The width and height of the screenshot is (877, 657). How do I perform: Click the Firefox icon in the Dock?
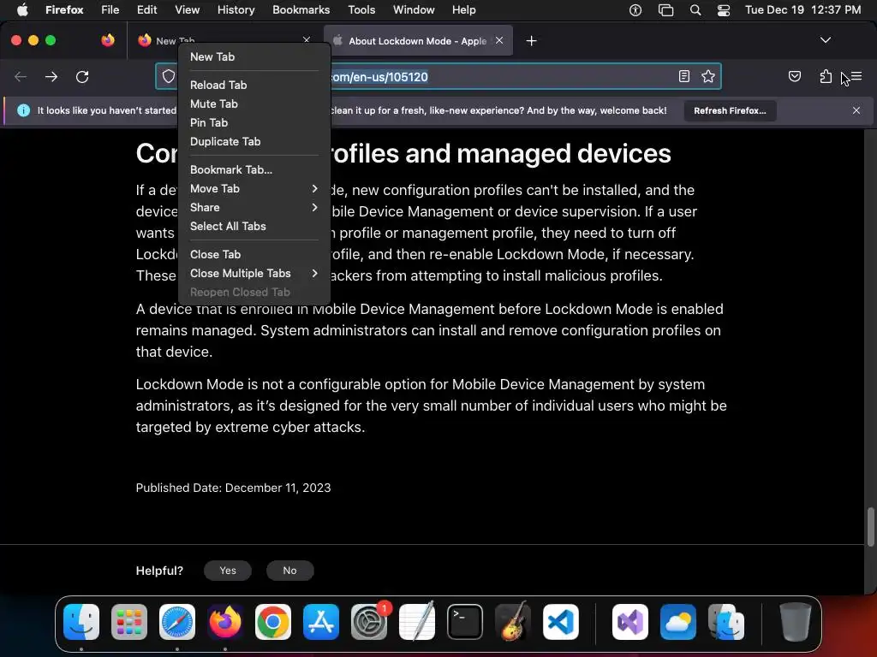click(x=225, y=622)
